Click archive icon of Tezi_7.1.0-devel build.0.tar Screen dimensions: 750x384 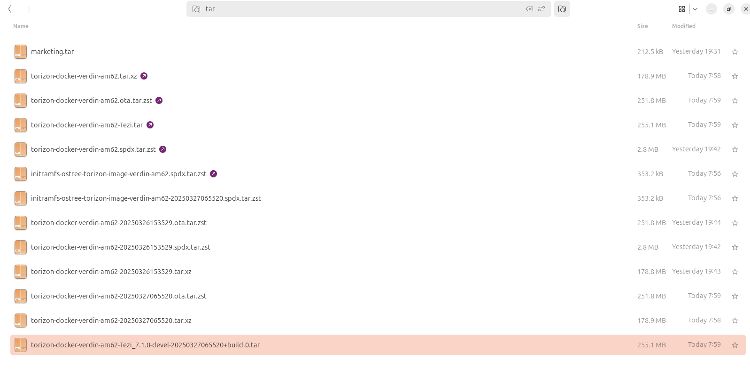click(21, 345)
